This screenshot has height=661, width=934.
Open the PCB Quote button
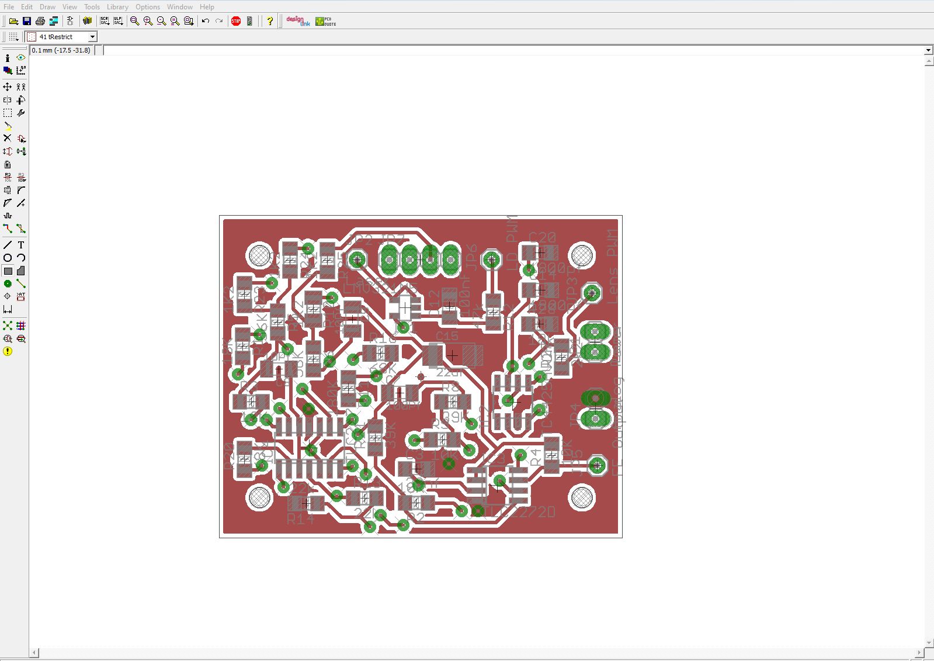(x=326, y=21)
